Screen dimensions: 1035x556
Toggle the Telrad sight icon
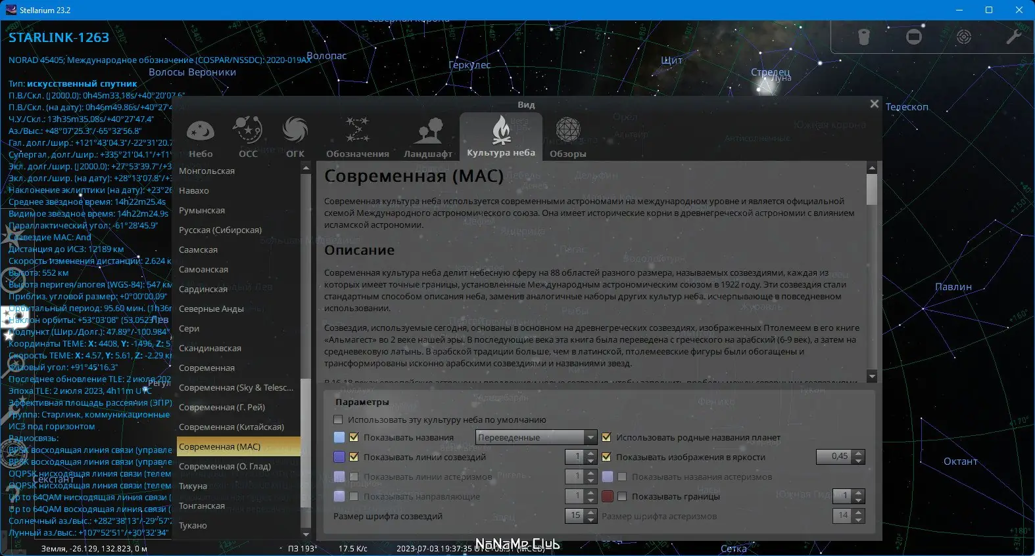click(964, 37)
